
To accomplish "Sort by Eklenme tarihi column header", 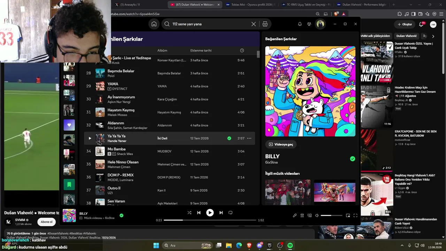I will point(201,51).
